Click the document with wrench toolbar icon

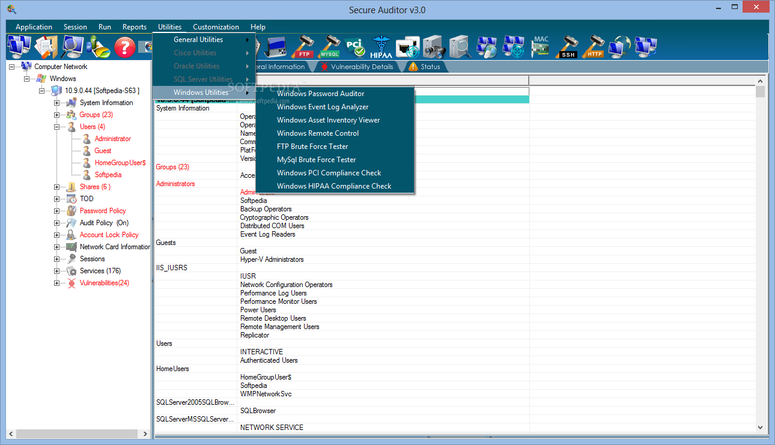click(46, 47)
